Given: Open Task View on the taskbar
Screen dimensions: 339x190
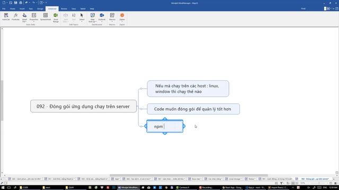Looking at the screenshot, I should click(9, 188).
